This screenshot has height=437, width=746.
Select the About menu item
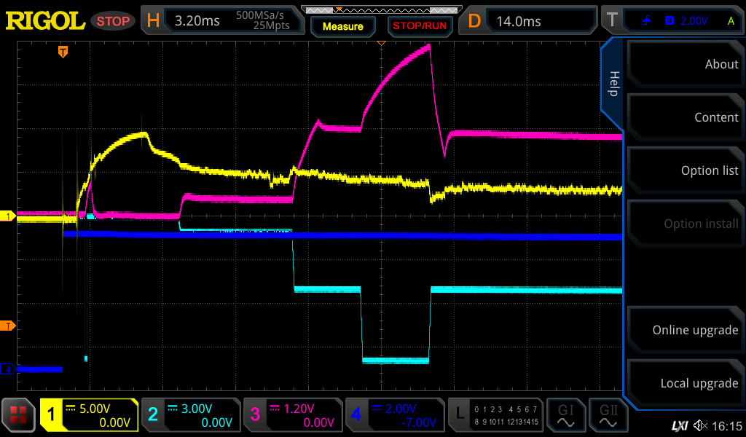point(685,64)
